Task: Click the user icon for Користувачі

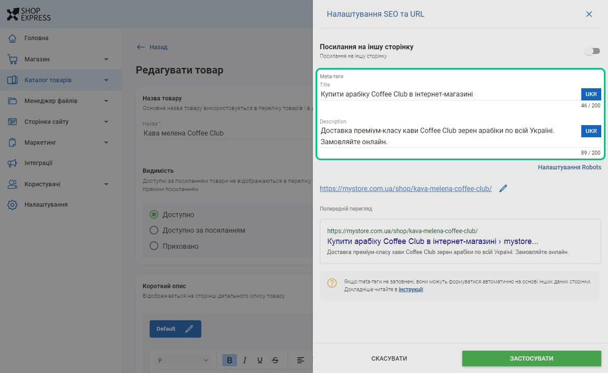Action: coord(12,184)
